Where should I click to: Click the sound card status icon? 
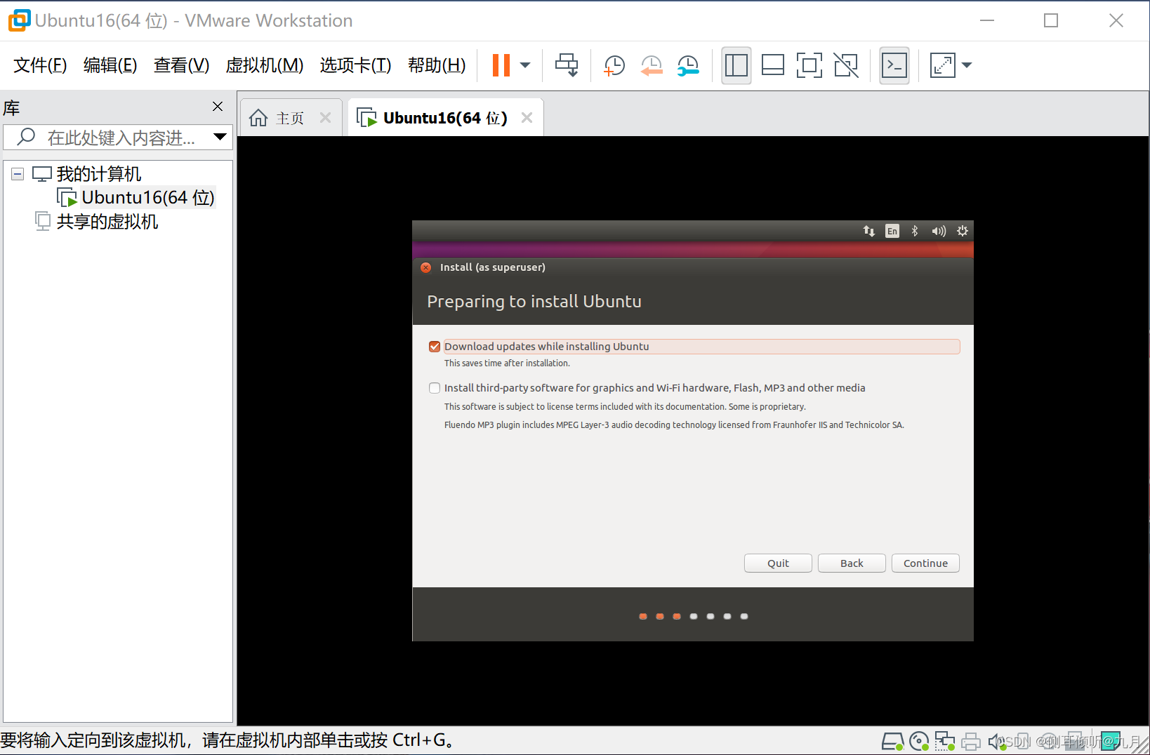click(x=996, y=741)
